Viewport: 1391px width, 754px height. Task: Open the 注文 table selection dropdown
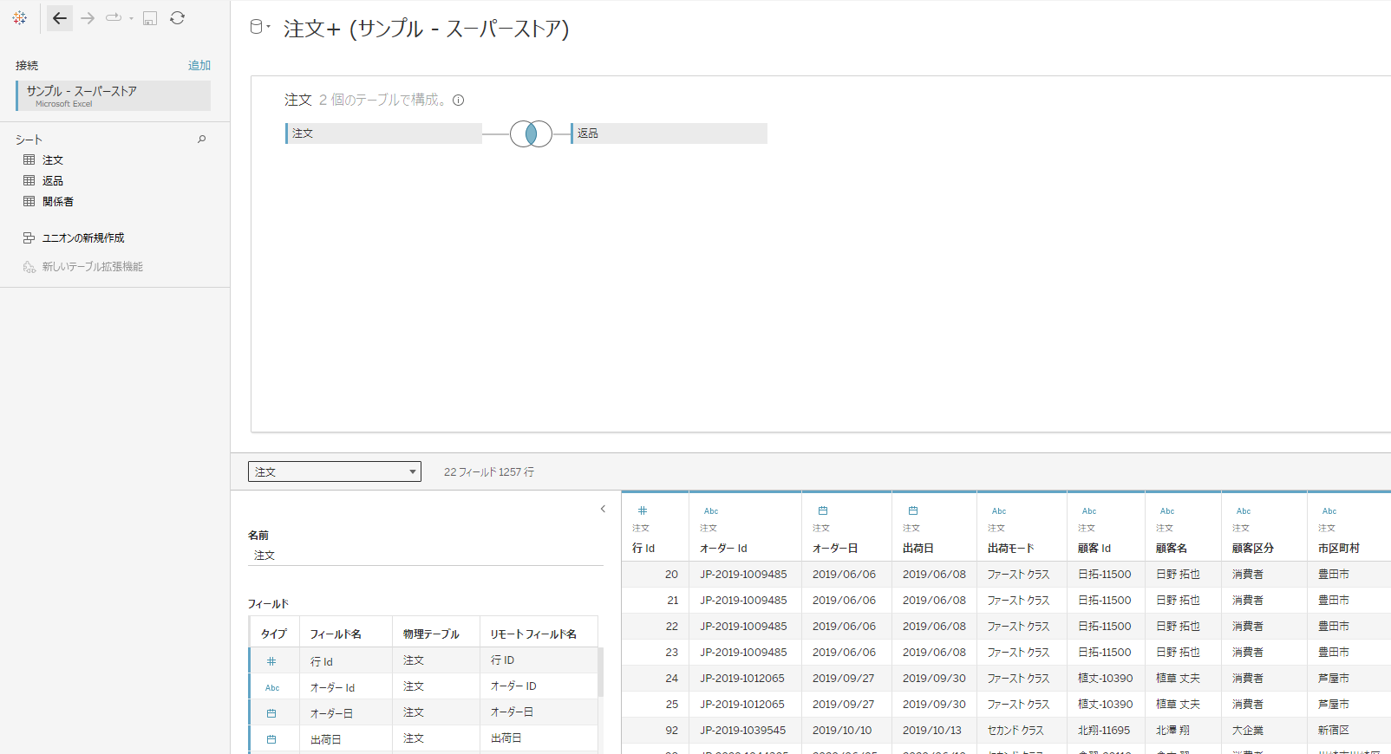[x=335, y=471]
